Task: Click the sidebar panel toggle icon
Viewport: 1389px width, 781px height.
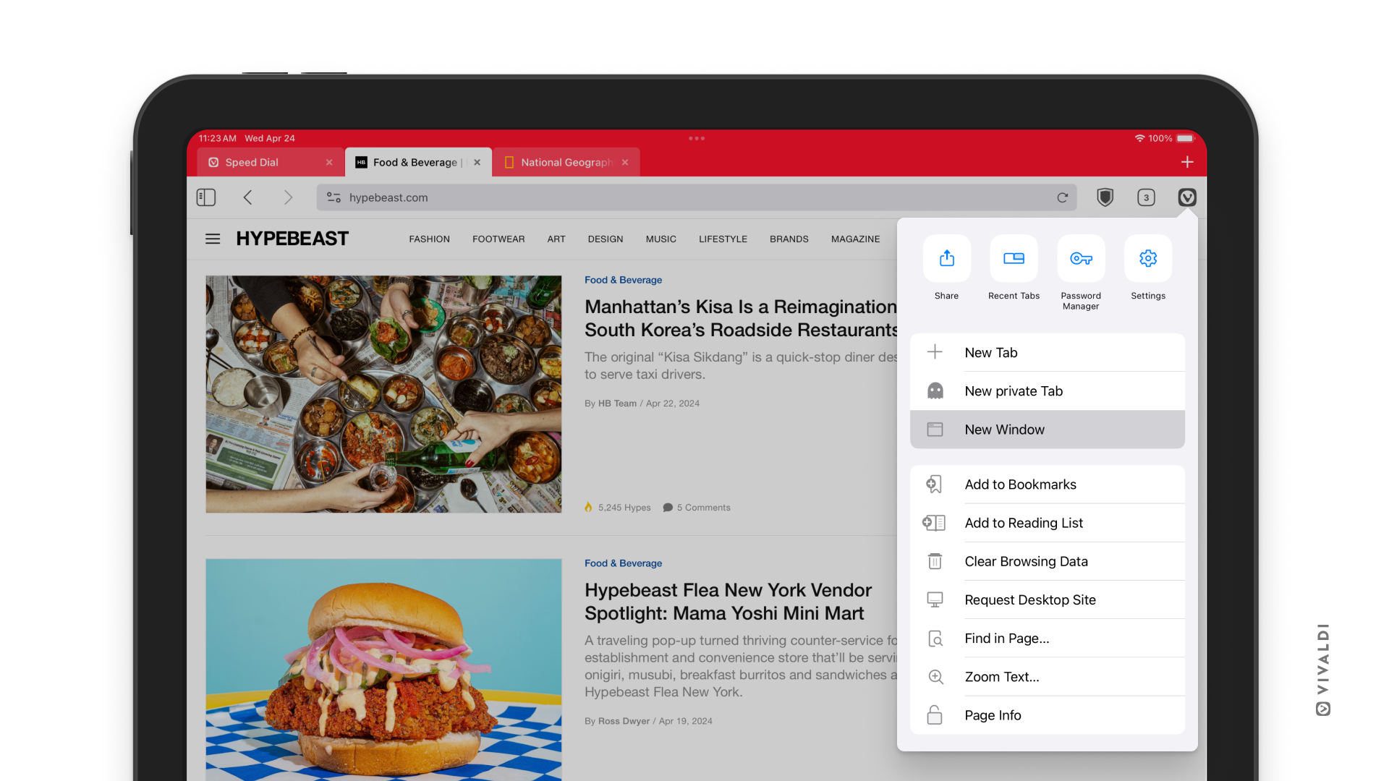Action: tap(206, 197)
